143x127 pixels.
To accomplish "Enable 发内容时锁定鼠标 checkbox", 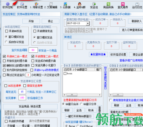I will coord(4,70).
